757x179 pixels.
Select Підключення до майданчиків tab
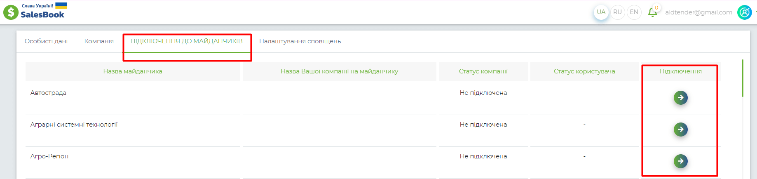[187, 41]
